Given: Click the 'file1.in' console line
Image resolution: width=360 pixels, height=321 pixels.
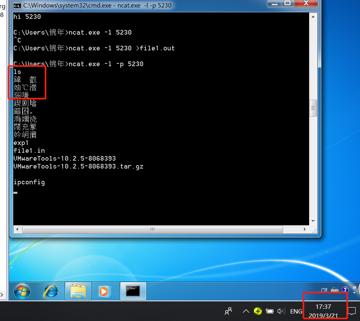Looking at the screenshot, I should 29,150.
